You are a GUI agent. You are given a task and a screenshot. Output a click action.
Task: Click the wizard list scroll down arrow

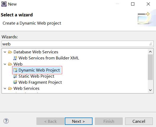coord(150,90)
